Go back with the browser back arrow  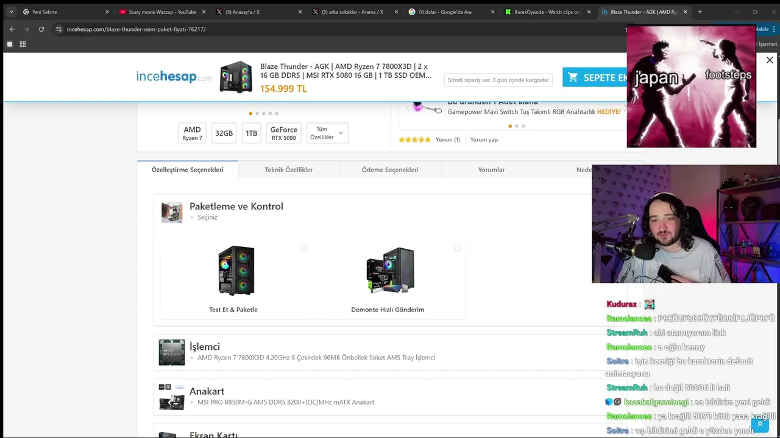click(12, 29)
